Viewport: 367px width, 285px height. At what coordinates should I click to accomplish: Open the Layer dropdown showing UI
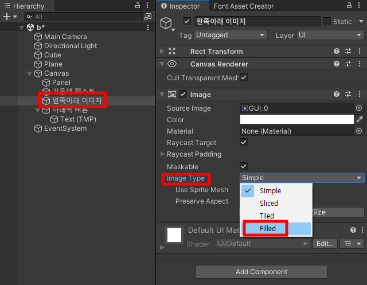point(330,35)
